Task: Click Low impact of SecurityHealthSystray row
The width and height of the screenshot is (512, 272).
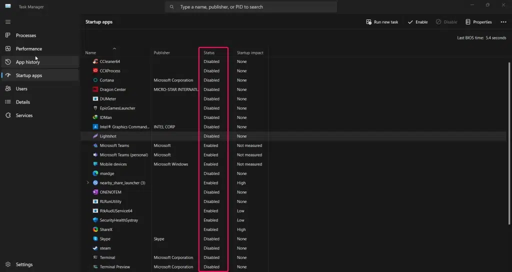Action: tap(240, 220)
